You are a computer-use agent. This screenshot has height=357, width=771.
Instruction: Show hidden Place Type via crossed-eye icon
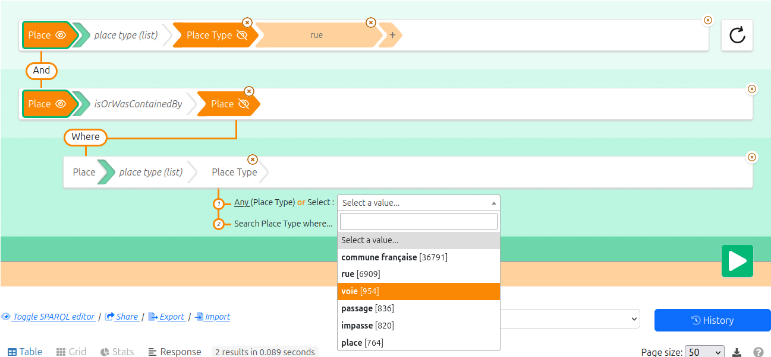(x=241, y=35)
